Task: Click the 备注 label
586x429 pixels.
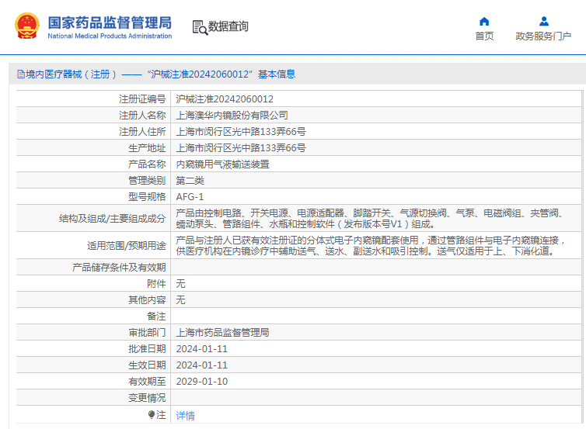Action: tap(156, 317)
